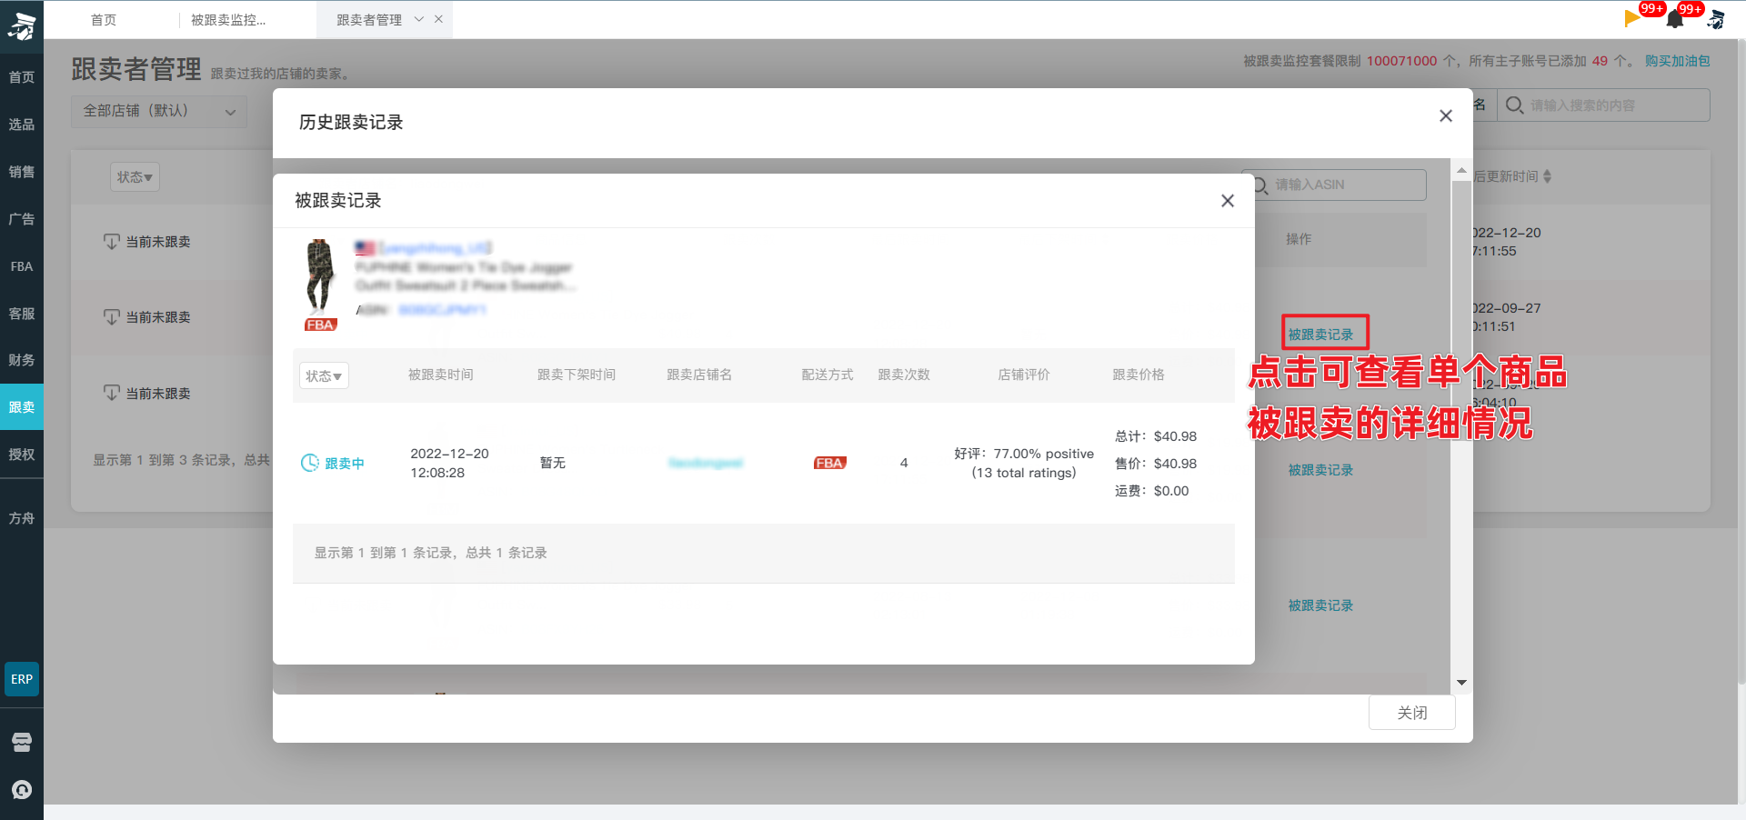Click scrollbar up arrow in history dialog
The image size is (1746, 820).
click(x=1461, y=170)
